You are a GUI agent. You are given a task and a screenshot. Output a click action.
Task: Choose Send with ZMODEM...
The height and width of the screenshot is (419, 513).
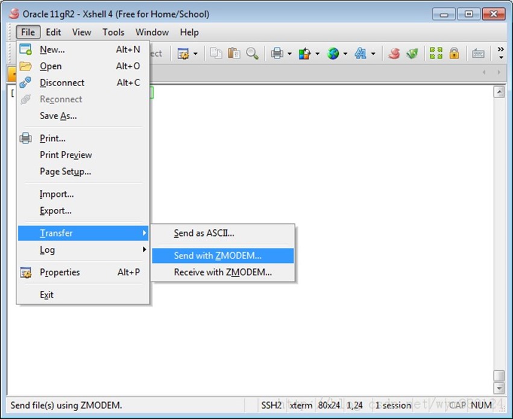point(223,256)
